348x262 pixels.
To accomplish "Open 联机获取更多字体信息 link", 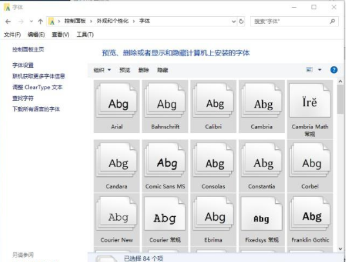I will click(x=39, y=76).
